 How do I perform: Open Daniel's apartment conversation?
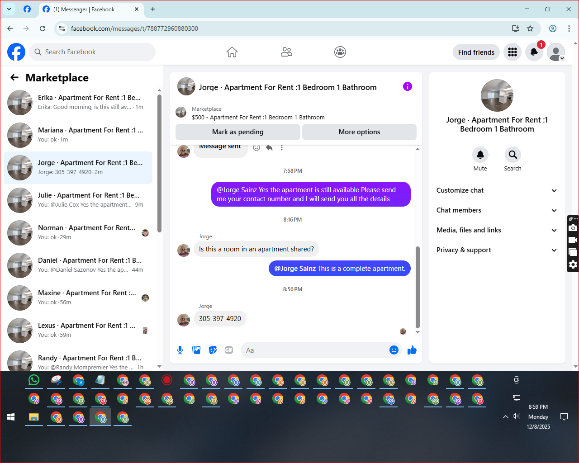click(x=78, y=265)
